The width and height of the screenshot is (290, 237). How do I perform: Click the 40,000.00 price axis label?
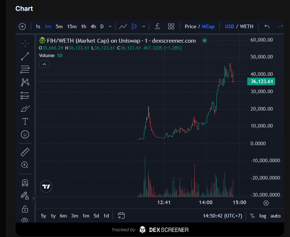tap(261, 74)
